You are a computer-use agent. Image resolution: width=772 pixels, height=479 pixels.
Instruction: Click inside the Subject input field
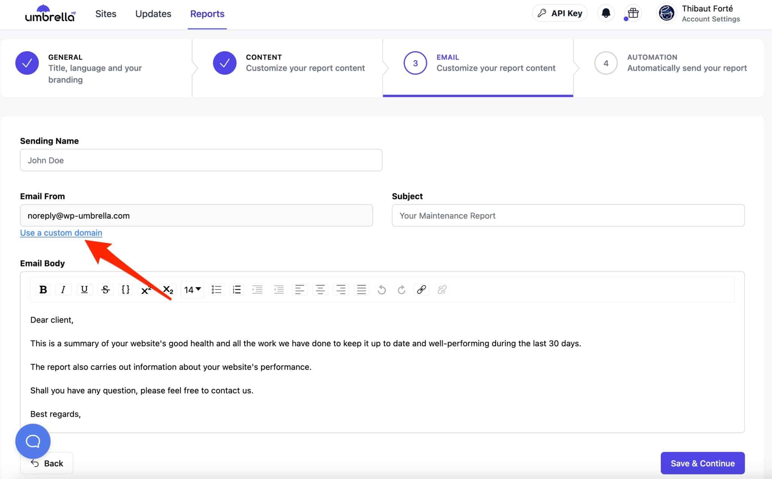click(x=568, y=215)
